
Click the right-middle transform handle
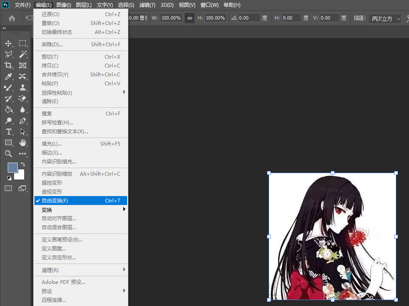(x=396, y=236)
